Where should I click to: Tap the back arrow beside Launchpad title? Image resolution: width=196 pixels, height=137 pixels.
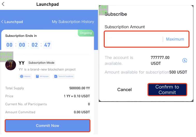pos(3,4)
